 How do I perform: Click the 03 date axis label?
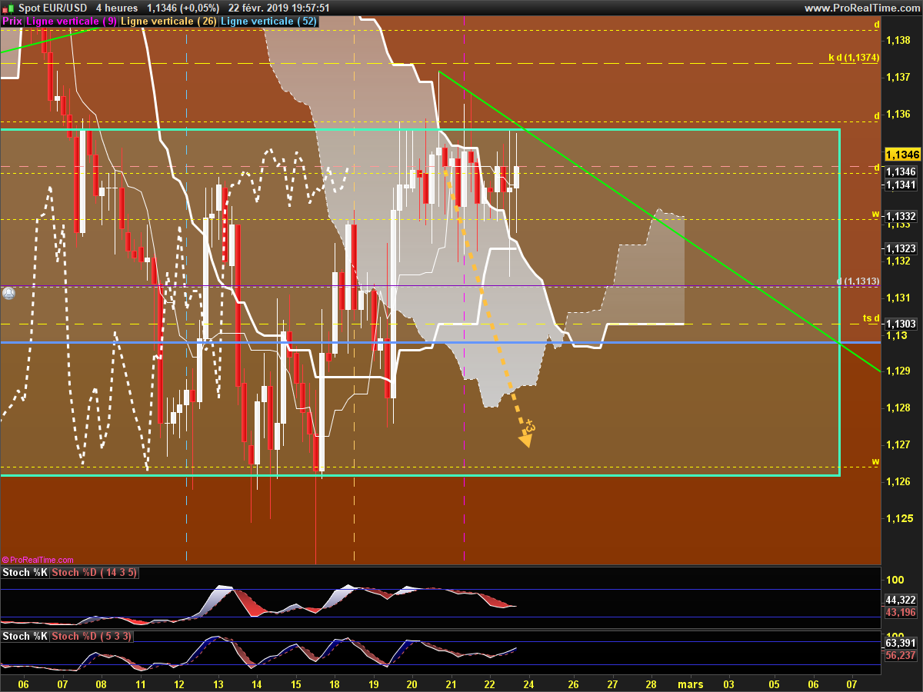point(728,684)
